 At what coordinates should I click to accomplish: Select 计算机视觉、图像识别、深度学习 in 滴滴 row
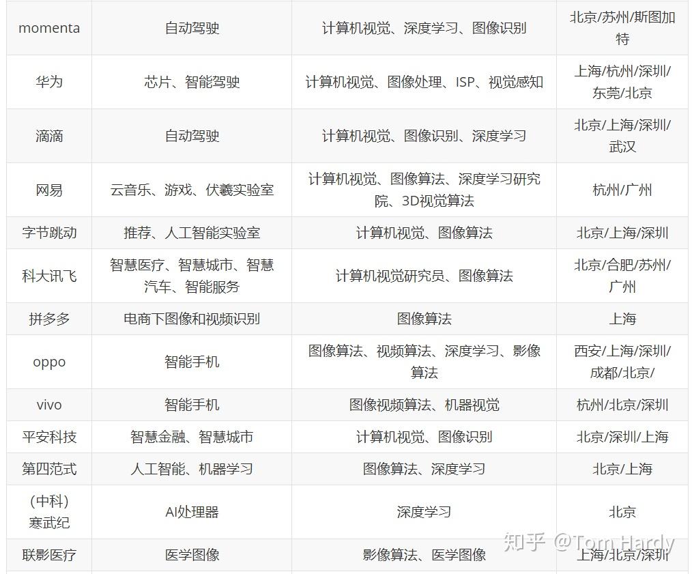point(424,136)
